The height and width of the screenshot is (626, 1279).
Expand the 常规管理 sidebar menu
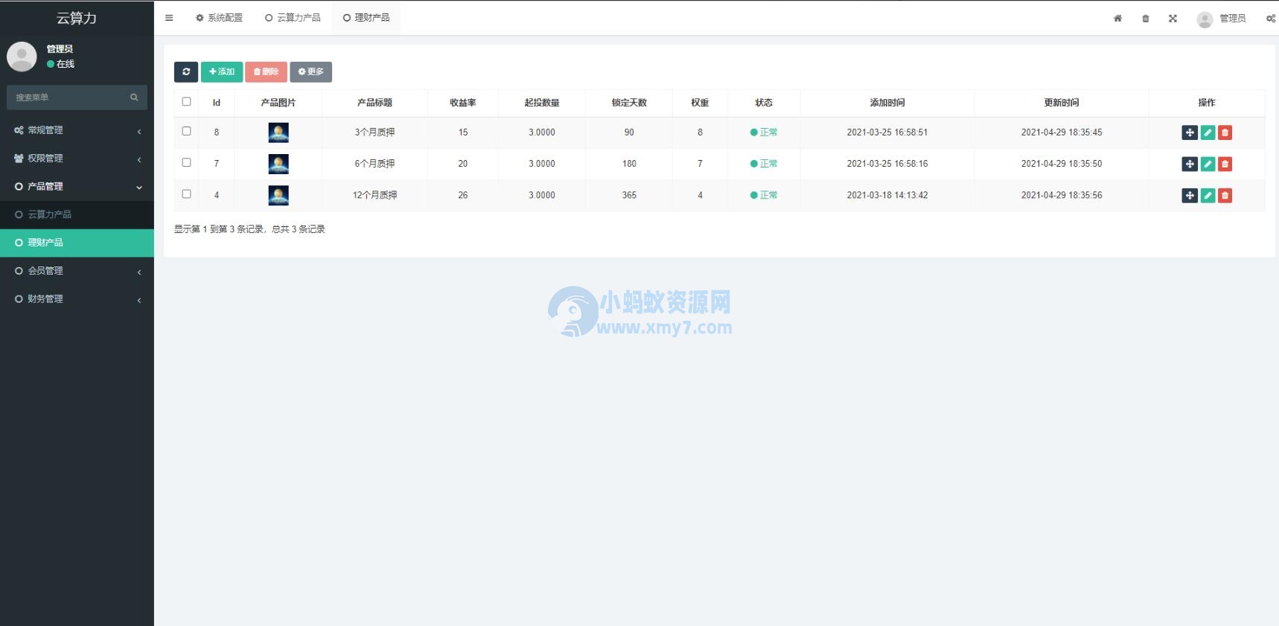(77, 130)
